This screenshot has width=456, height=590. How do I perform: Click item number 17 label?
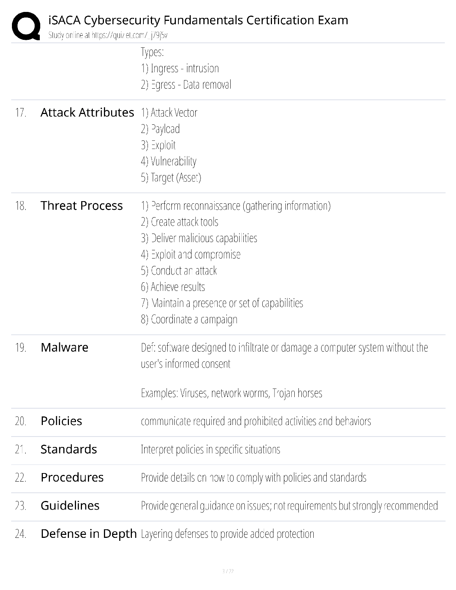[x=20, y=112]
